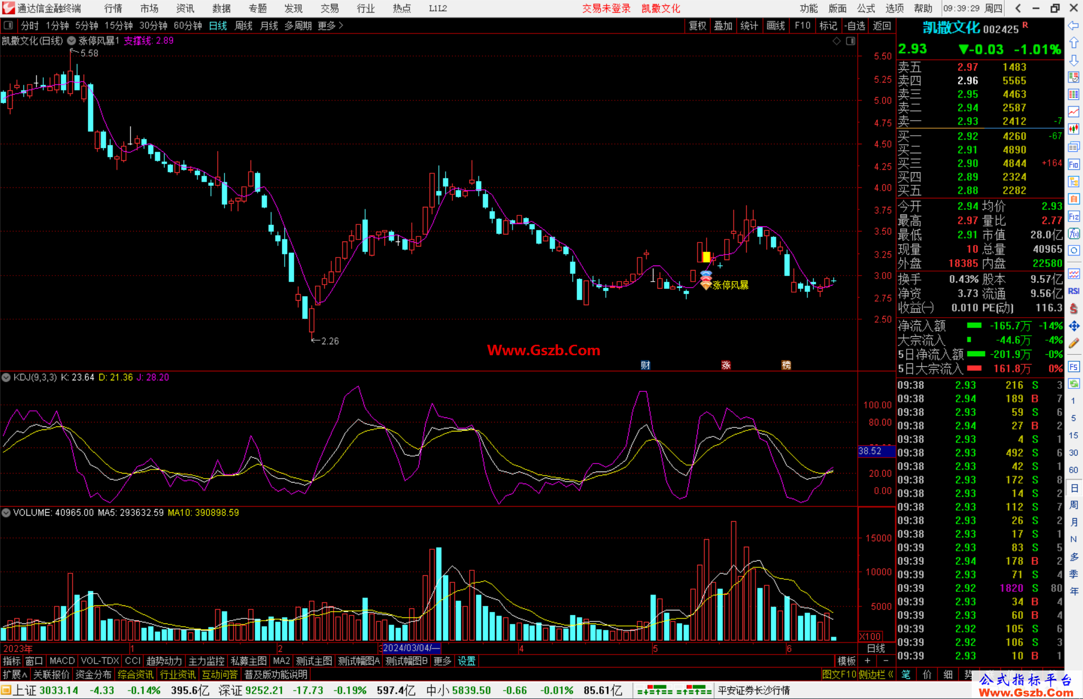Click the + zoom-in button beside 模板
Viewport: 1083px width, 699px height.
point(867,661)
